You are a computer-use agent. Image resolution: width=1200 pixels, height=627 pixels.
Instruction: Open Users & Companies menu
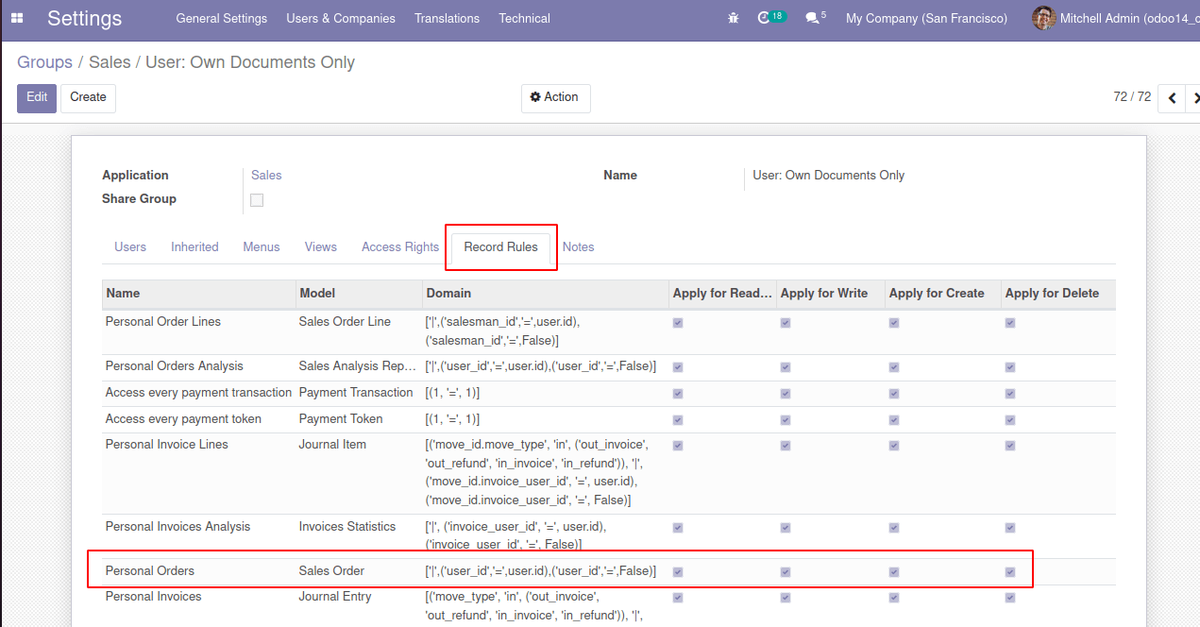point(341,18)
